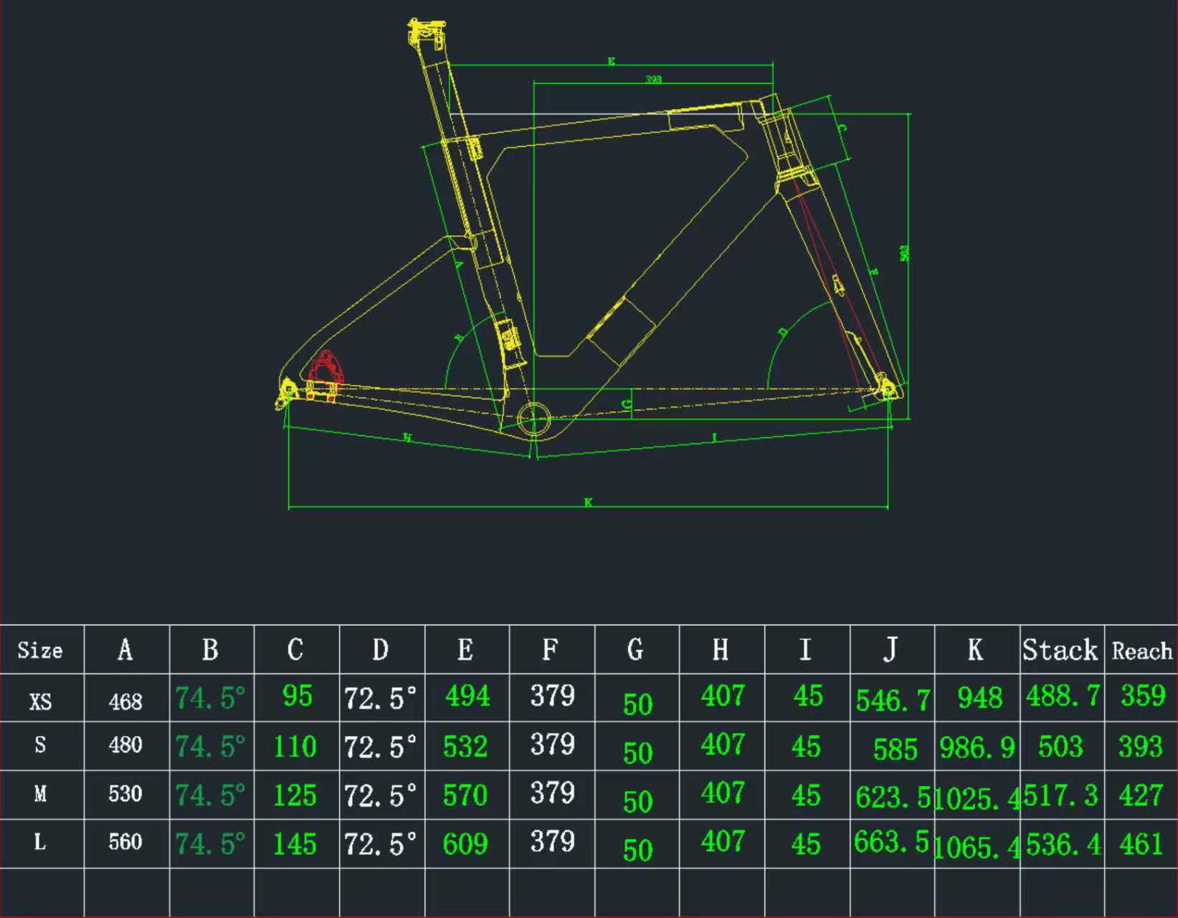The image size is (1178, 918).
Task: Click the 145 value in column C
Action: point(295,844)
